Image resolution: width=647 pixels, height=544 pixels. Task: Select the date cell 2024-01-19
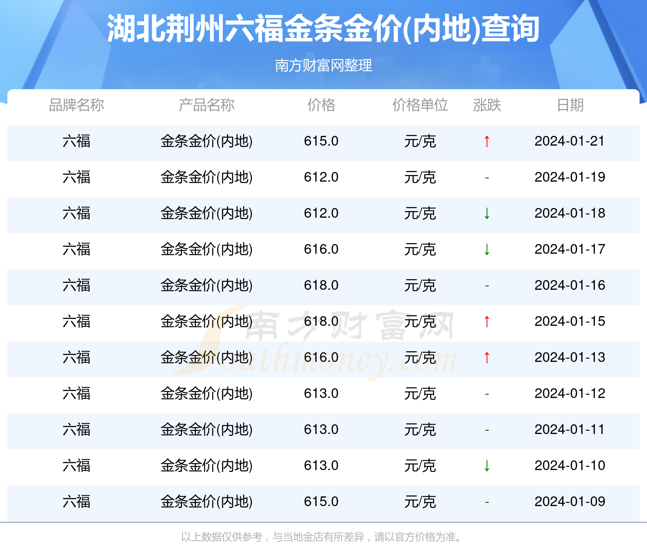click(x=570, y=177)
